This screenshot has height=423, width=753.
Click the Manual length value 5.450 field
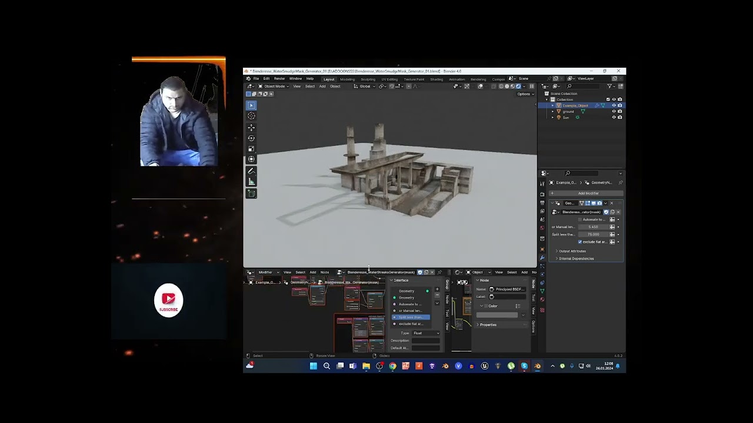pyautogui.click(x=593, y=227)
